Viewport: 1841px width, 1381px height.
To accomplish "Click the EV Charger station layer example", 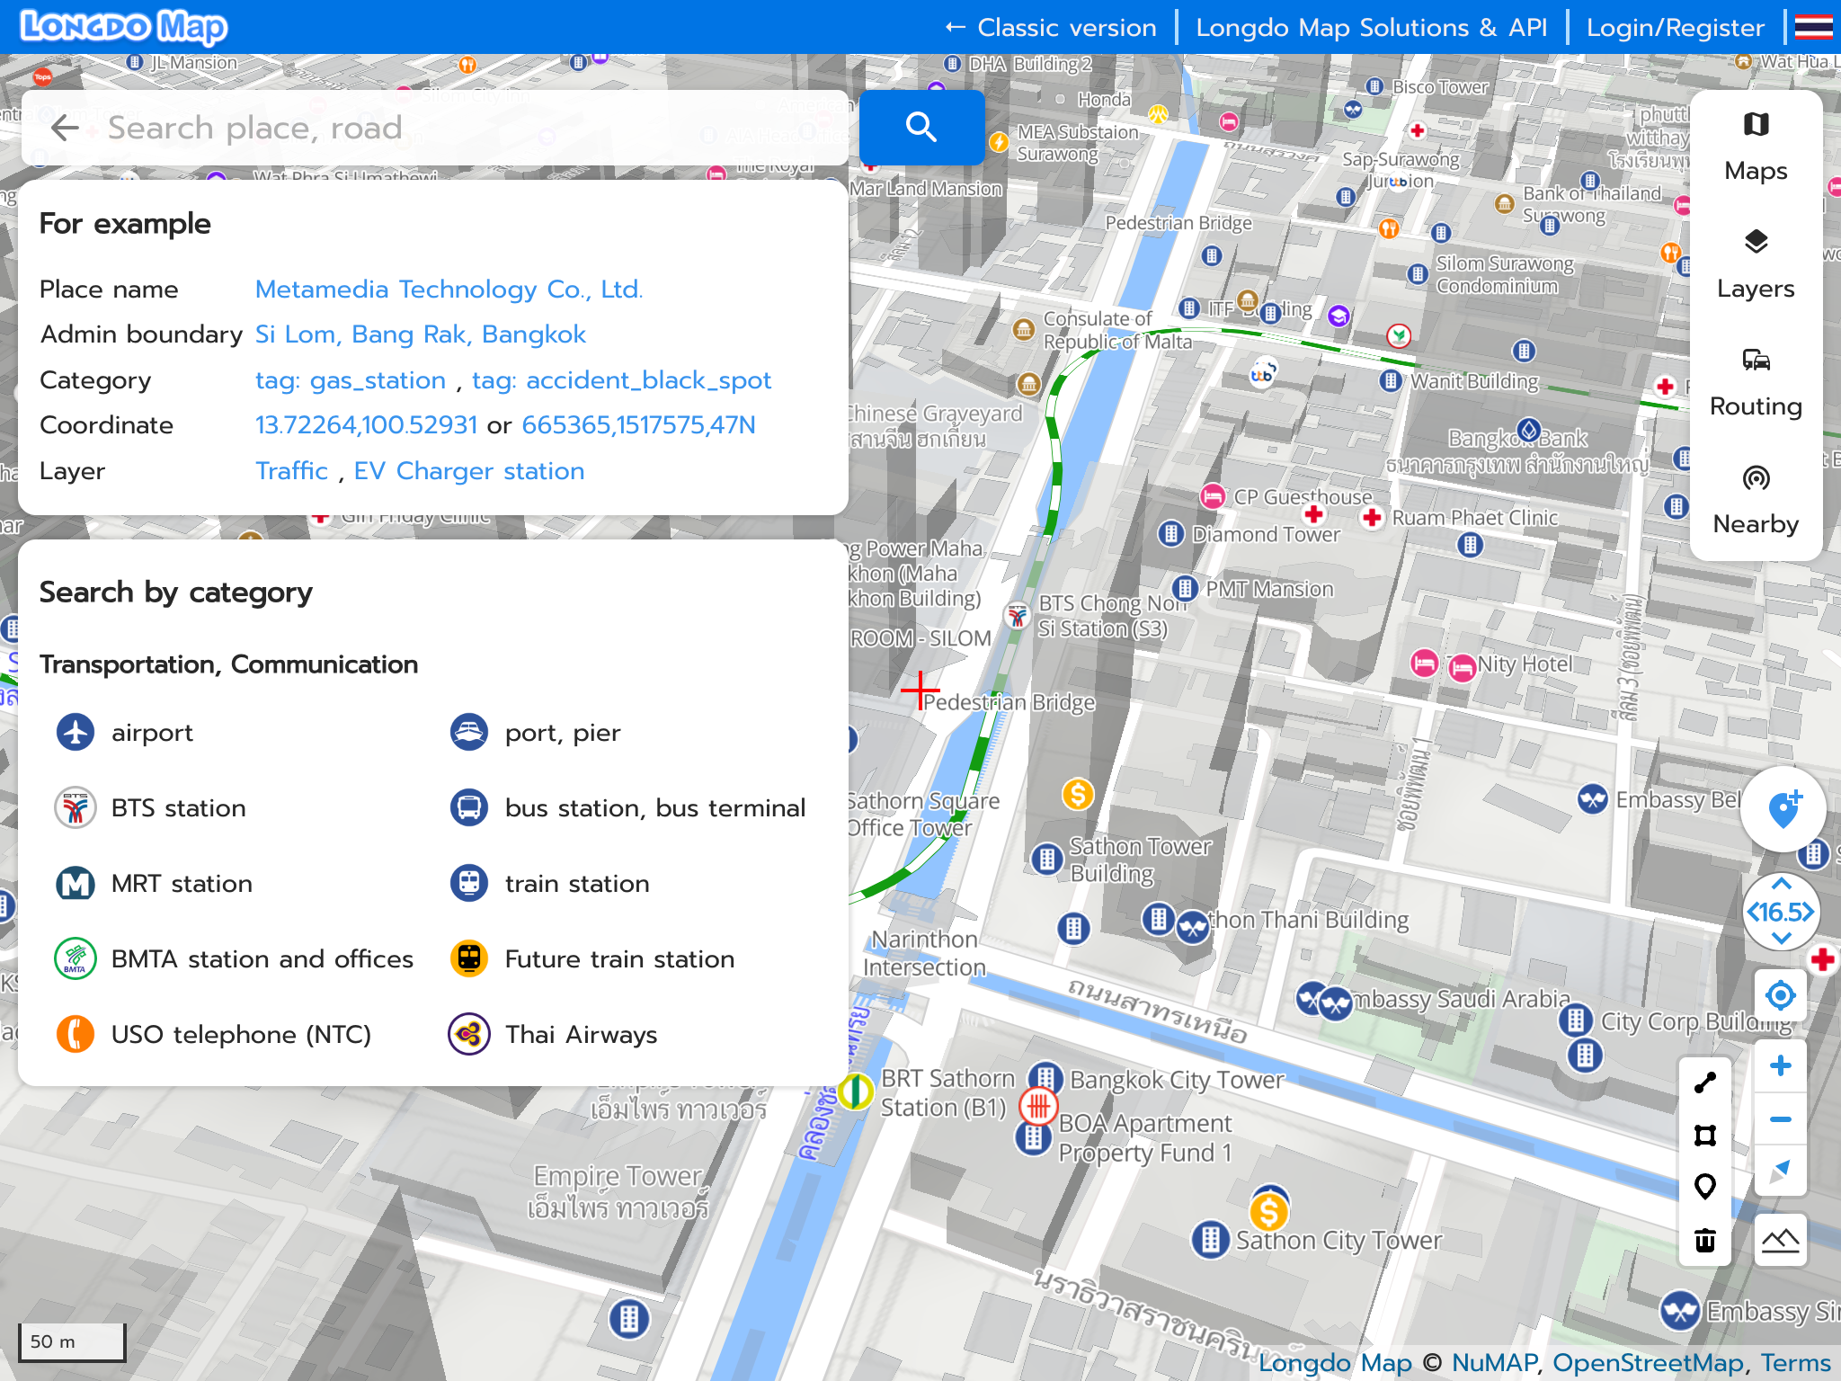I will tap(469, 471).
